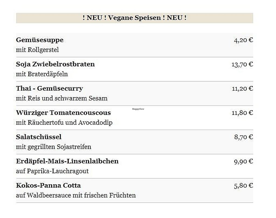Click the 13,70 € price
The width and height of the screenshot is (276, 218).
242,64
